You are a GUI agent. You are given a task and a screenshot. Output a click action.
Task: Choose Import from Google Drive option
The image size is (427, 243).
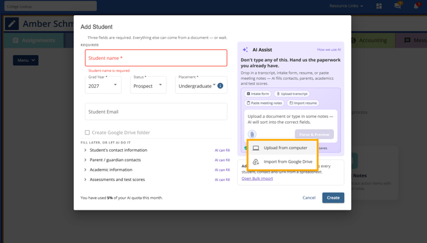(x=282, y=162)
